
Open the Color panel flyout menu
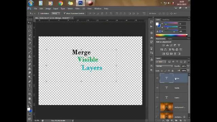[x=189, y=20]
